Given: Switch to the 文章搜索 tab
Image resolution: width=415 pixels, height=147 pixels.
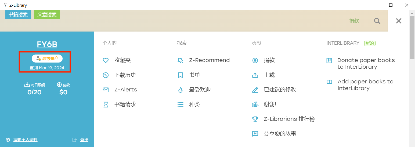Looking at the screenshot, I should (x=47, y=14).
